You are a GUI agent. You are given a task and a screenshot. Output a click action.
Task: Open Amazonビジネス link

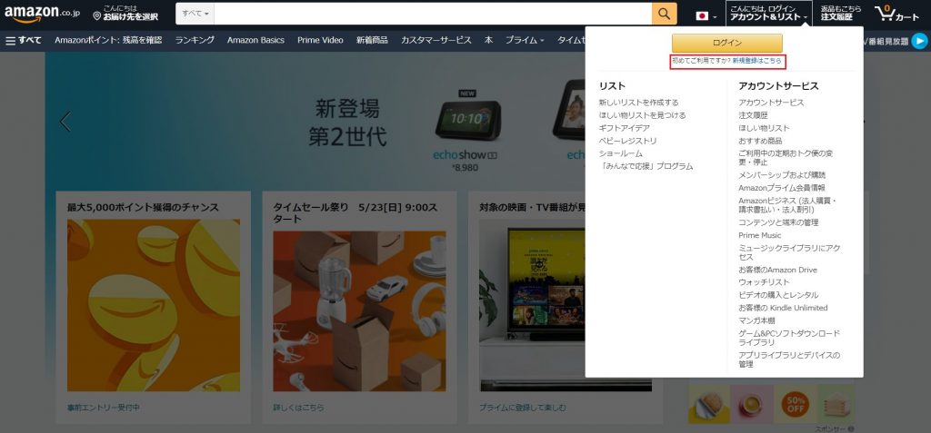click(x=786, y=205)
